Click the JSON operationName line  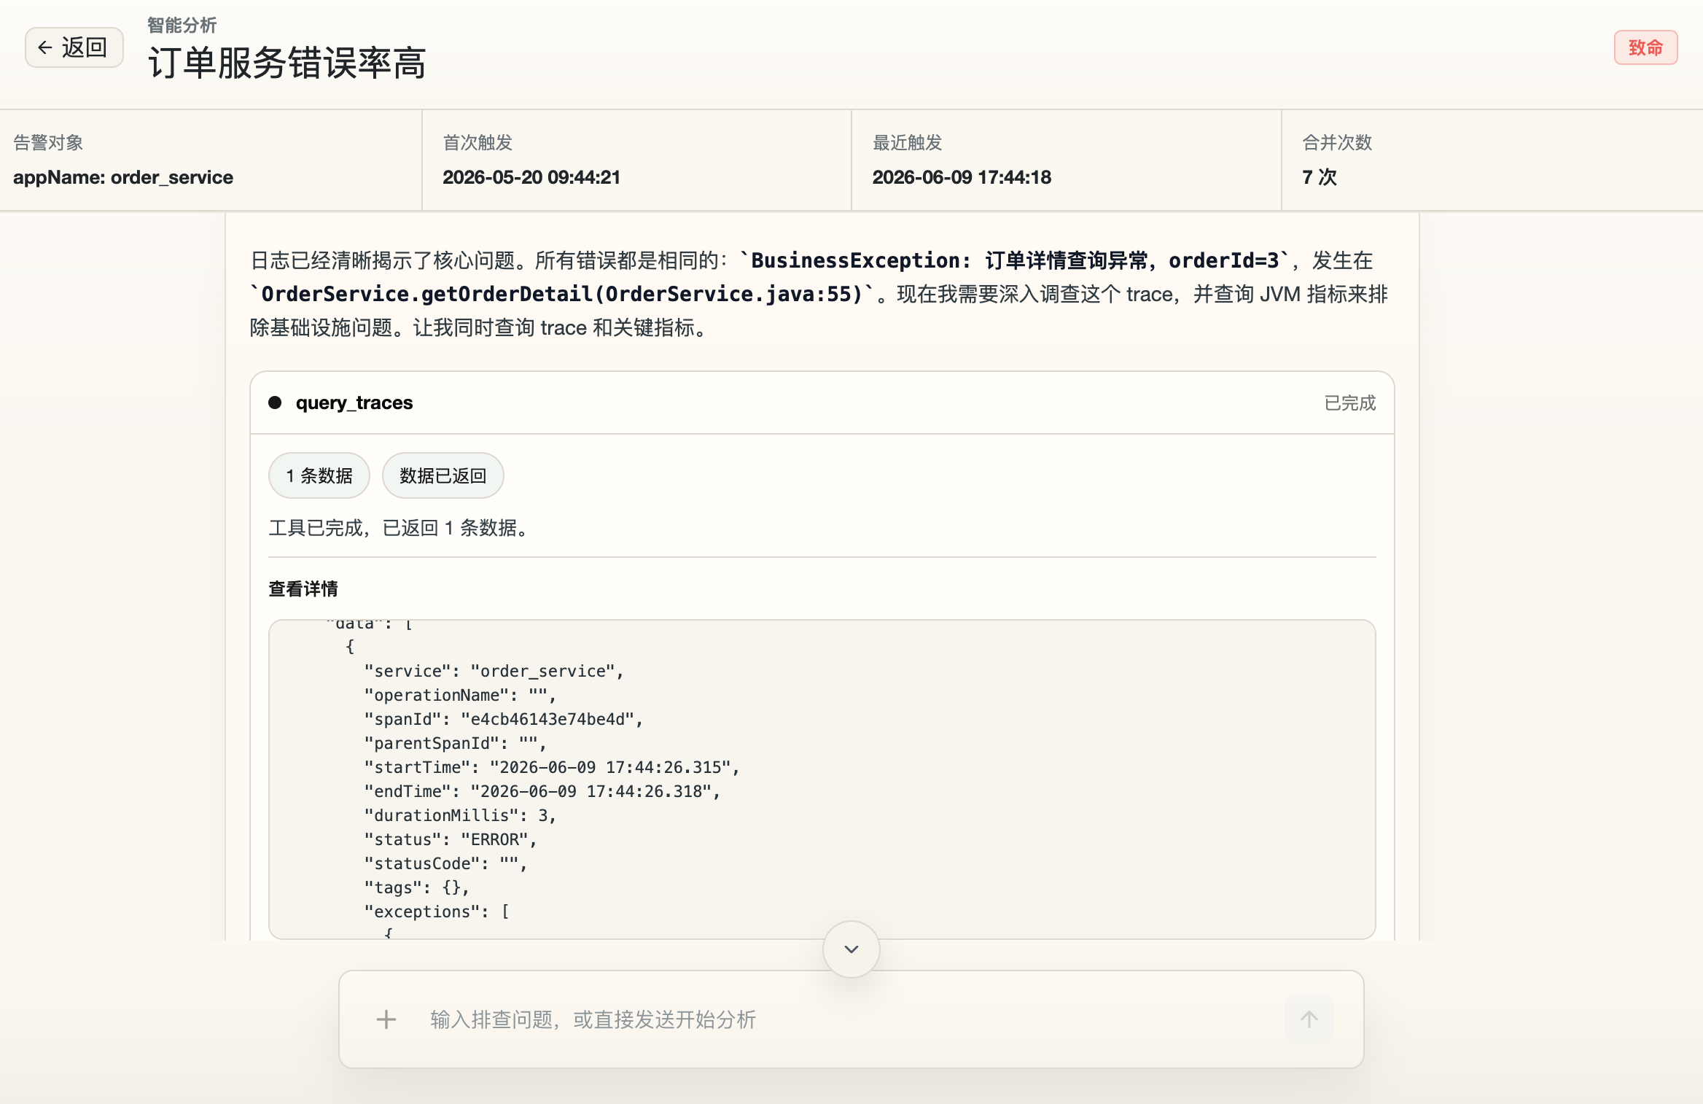tap(460, 695)
